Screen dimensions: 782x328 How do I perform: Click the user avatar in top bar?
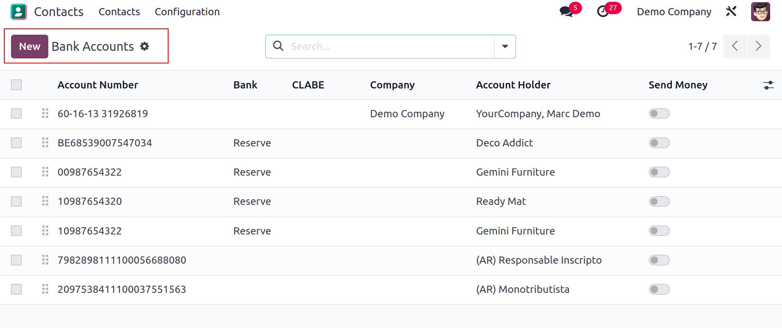tap(760, 12)
